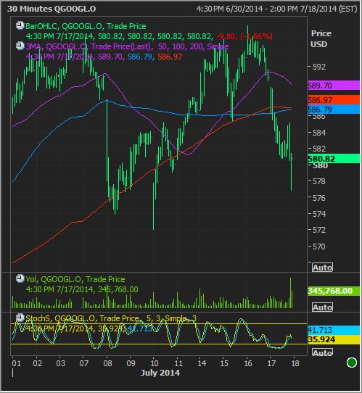
Task: Click the 03 date on time axis
Action: [x=60, y=363]
